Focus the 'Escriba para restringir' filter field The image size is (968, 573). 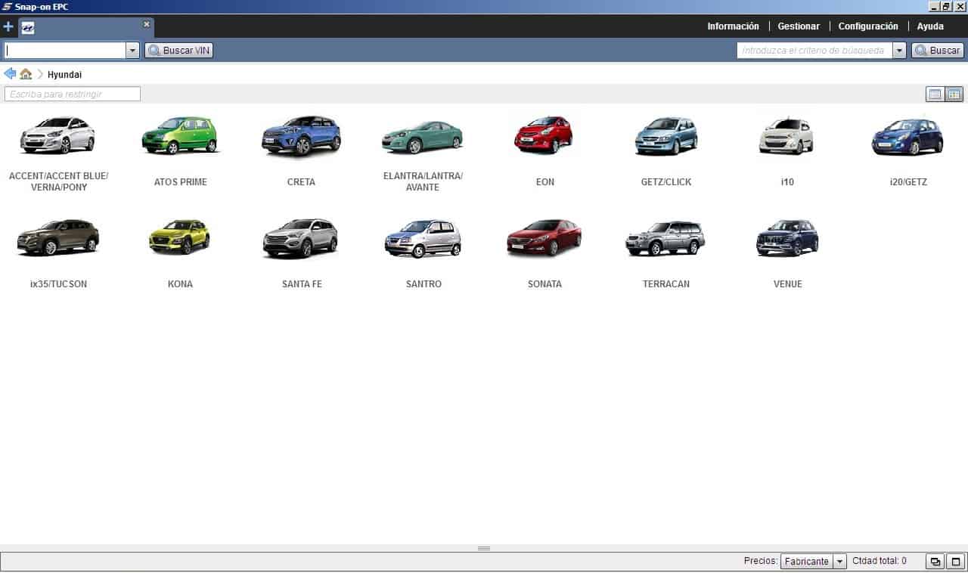point(73,94)
